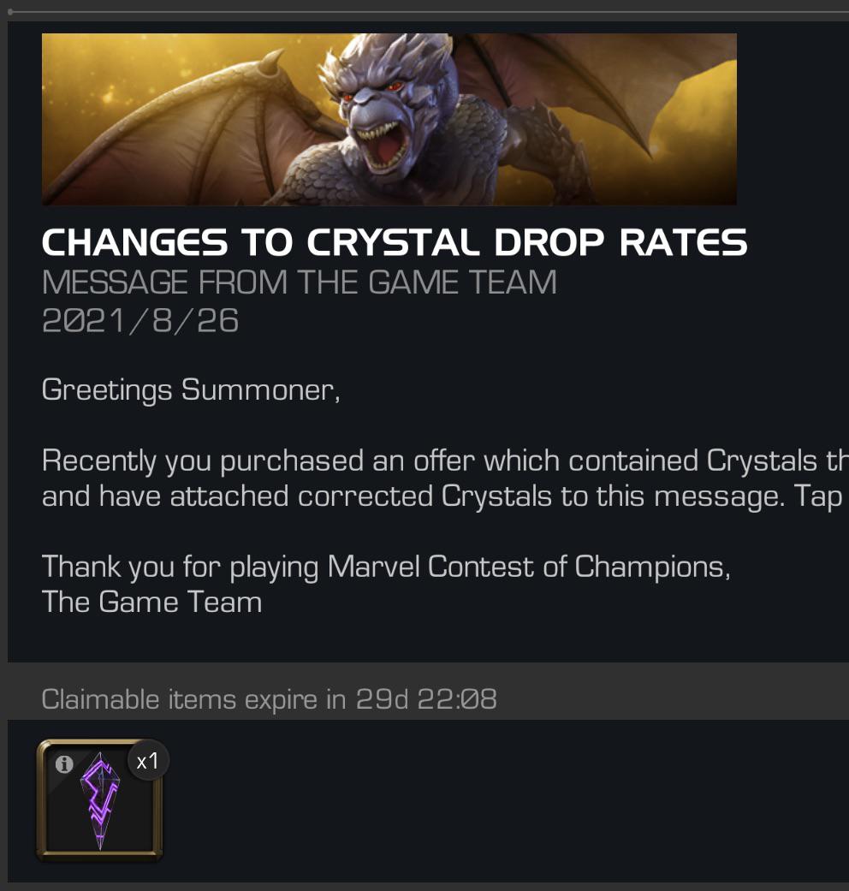The image size is (849, 891).
Task: Click the x1 quantity badge on crystal
Action: [147, 760]
